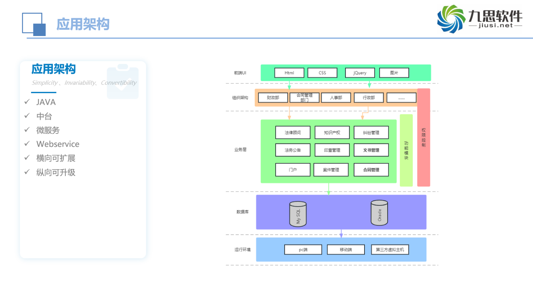This screenshot has width=533, height=298.
Task: Click the 九思软件 swirl logo
Action: point(451,19)
